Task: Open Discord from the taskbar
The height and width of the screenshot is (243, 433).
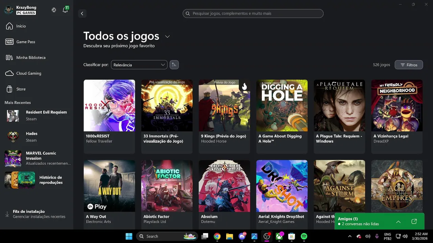Action: (242, 236)
